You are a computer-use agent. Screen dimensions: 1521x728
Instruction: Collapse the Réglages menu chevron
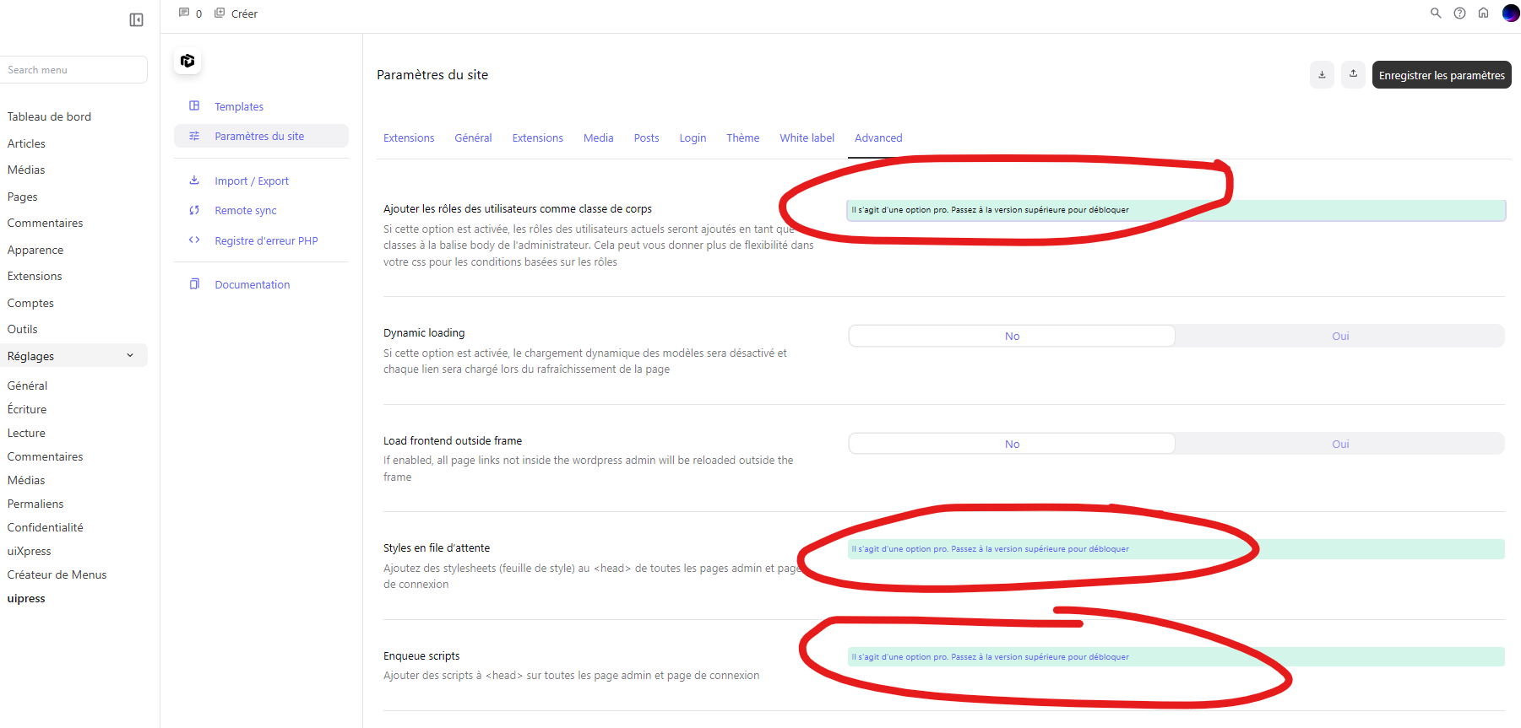click(x=130, y=356)
